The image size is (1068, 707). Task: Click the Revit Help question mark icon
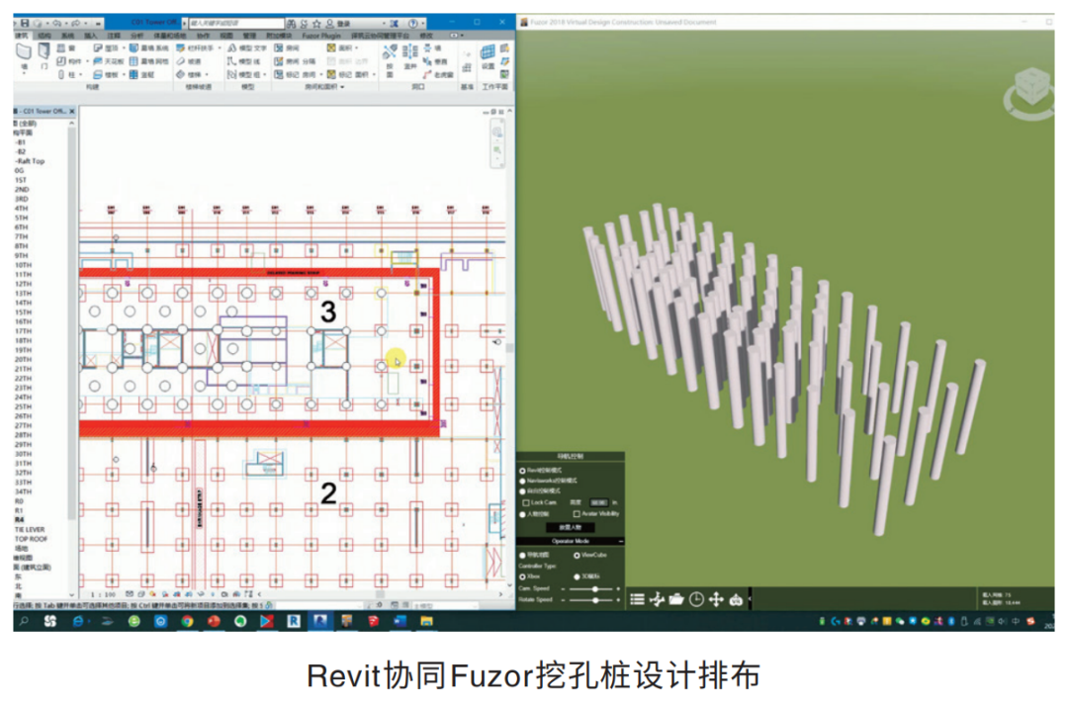coord(412,23)
